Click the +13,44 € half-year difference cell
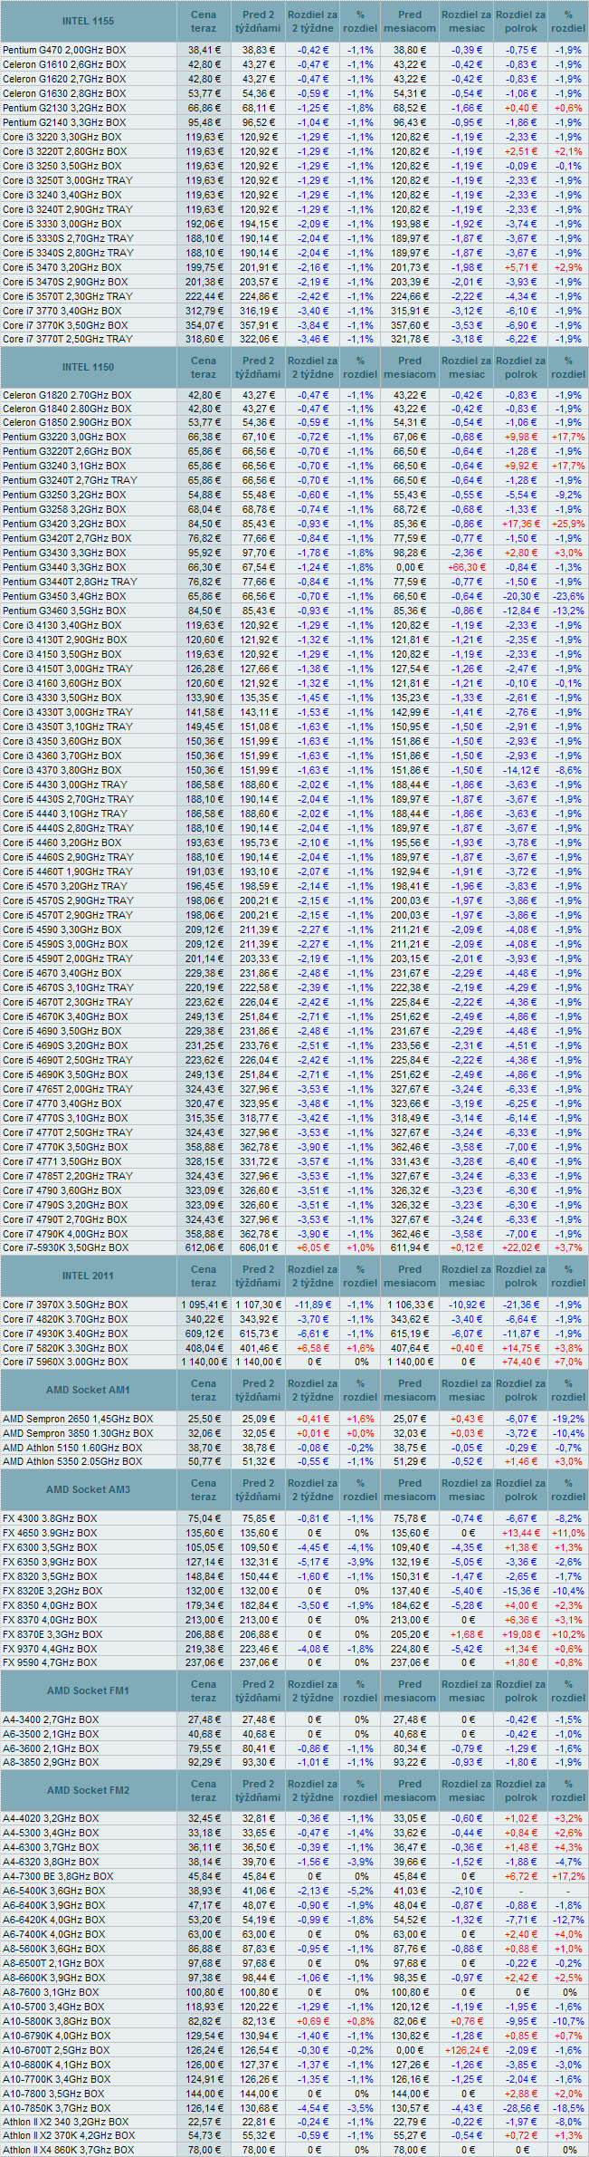 pos(521,1533)
